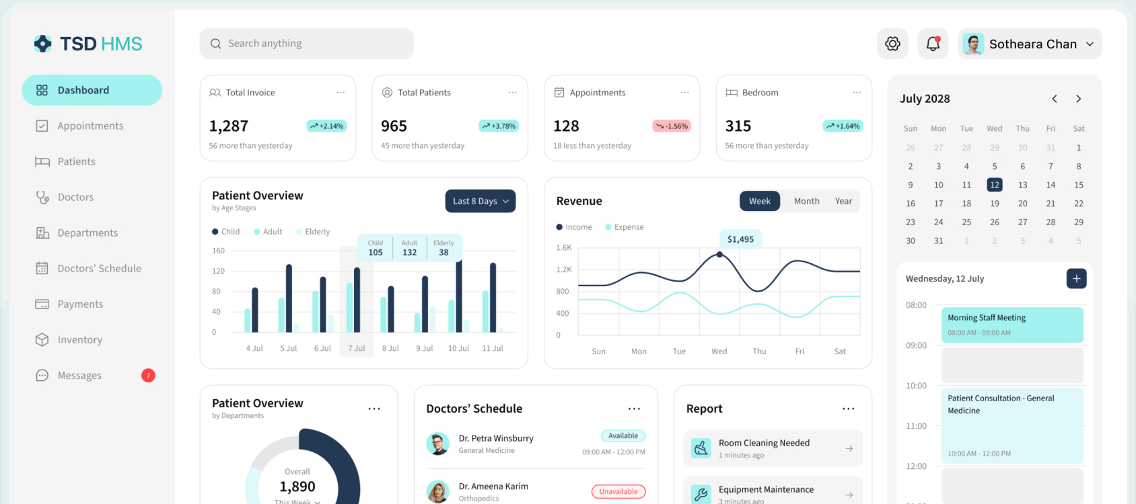Image resolution: width=1136 pixels, height=504 pixels.
Task: Select July 19 on the calendar
Action: click(994, 204)
